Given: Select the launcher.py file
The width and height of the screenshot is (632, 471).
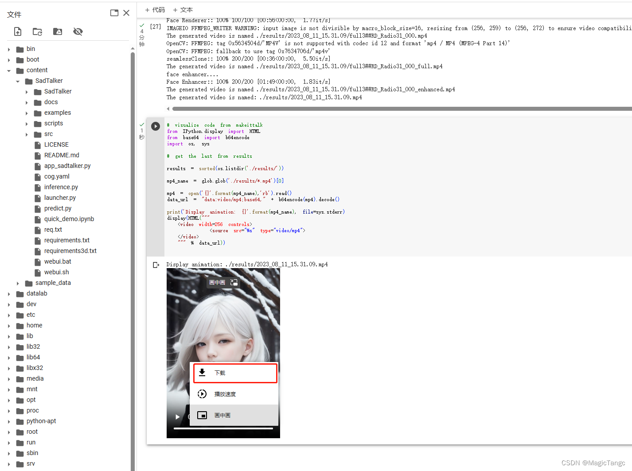Looking at the screenshot, I should click(60, 198).
